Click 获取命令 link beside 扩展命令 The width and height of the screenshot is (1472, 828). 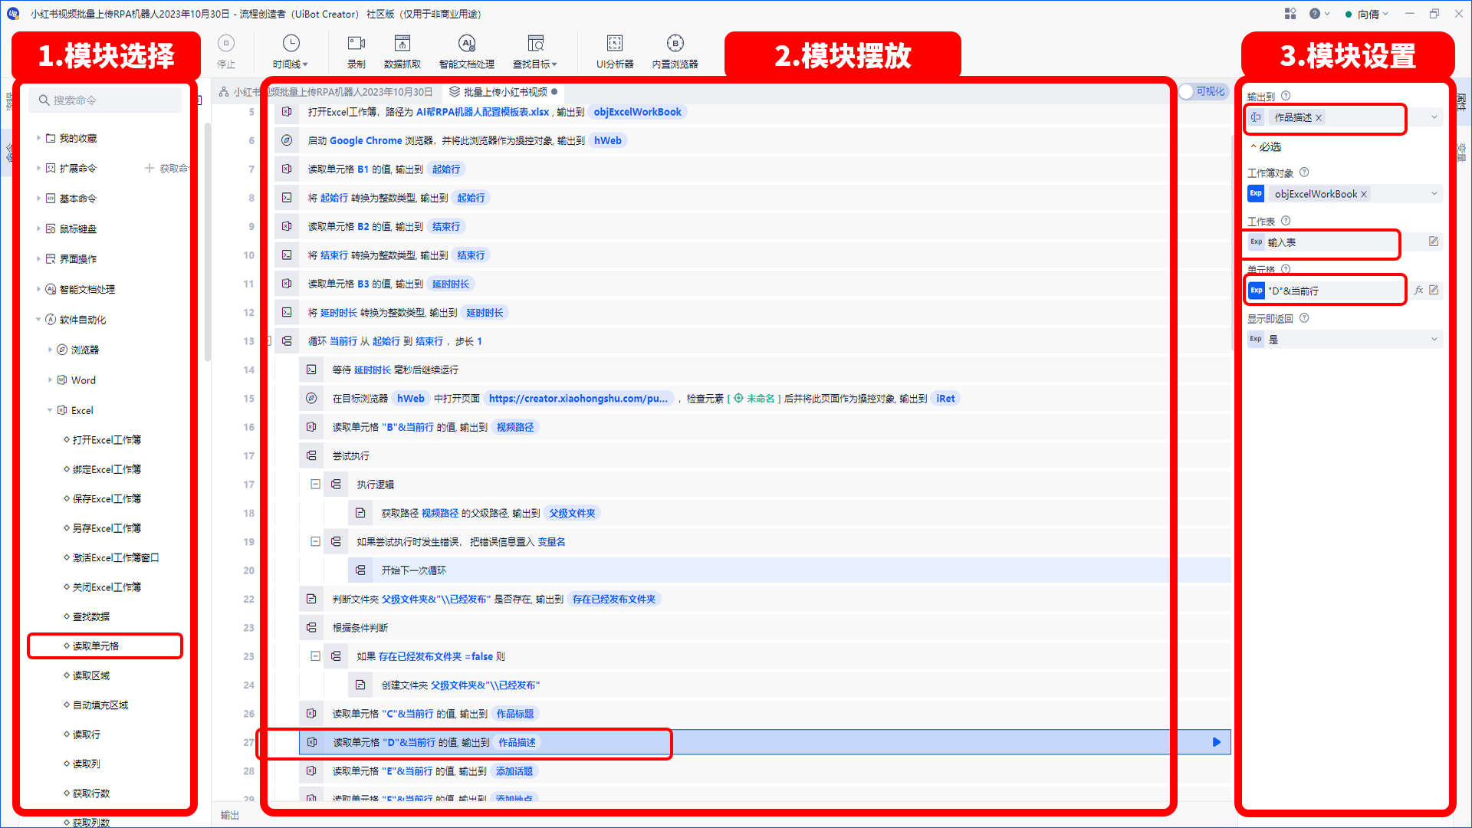[167, 168]
